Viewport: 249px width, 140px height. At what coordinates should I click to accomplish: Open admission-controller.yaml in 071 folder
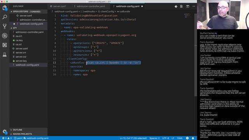(x=30, y=32)
